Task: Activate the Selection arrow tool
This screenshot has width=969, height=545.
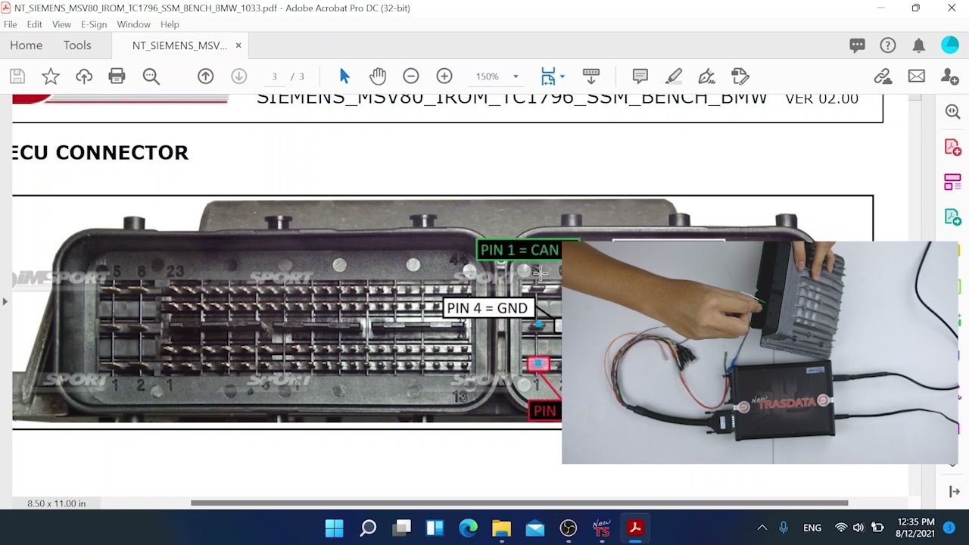Action: [x=344, y=76]
